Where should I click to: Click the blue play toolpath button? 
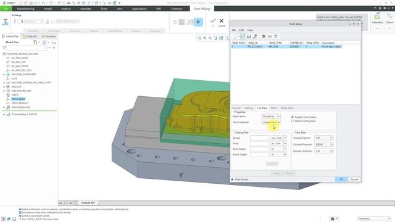199,22
